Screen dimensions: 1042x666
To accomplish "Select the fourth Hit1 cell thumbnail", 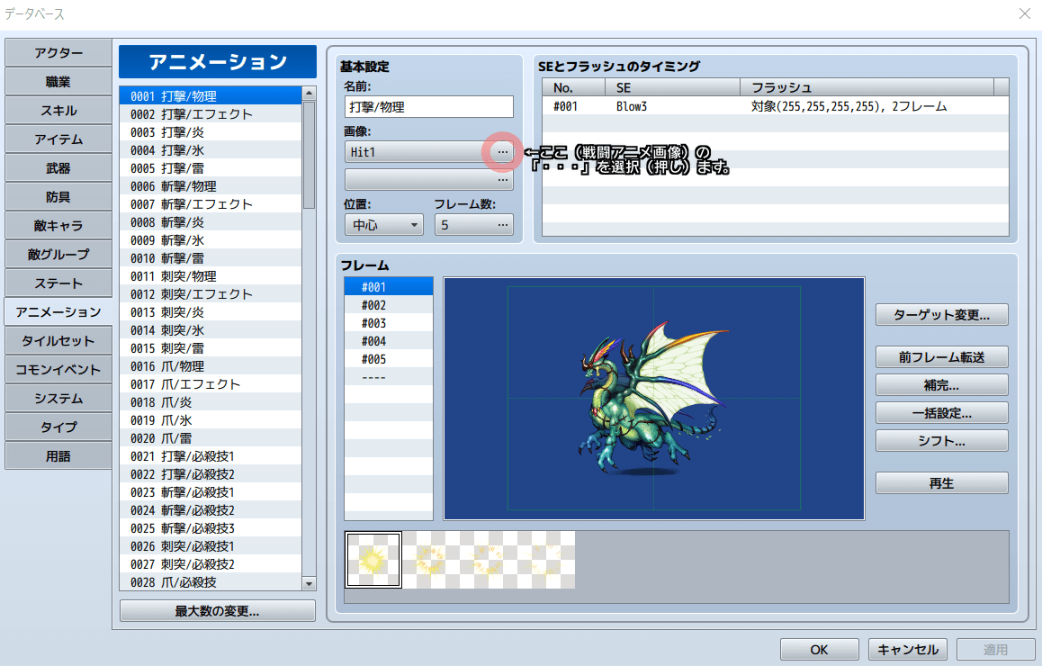I will click(546, 560).
